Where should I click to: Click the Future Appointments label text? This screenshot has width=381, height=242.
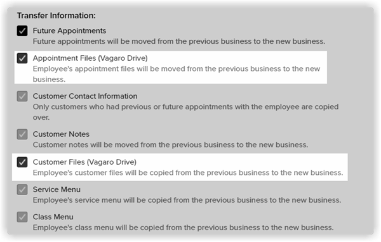(69, 31)
